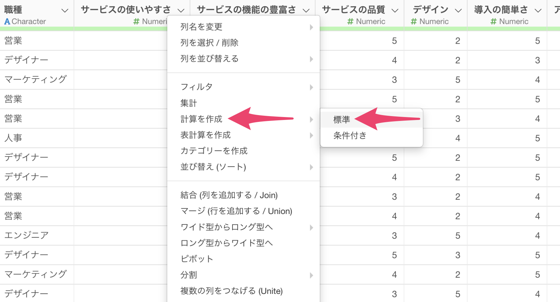
Task: Open 導入の簡単さ column menu chevron
Action: (538, 11)
